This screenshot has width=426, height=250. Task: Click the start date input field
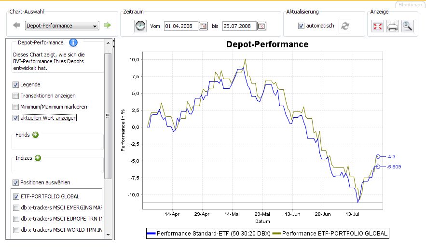coord(180,26)
